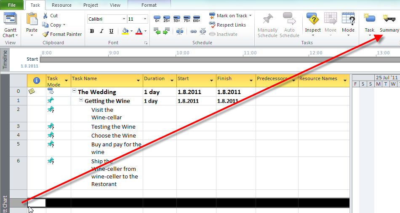Screen dimensions: 400x213
Task: Click the Paste clipboard icon
Action: 32,21
